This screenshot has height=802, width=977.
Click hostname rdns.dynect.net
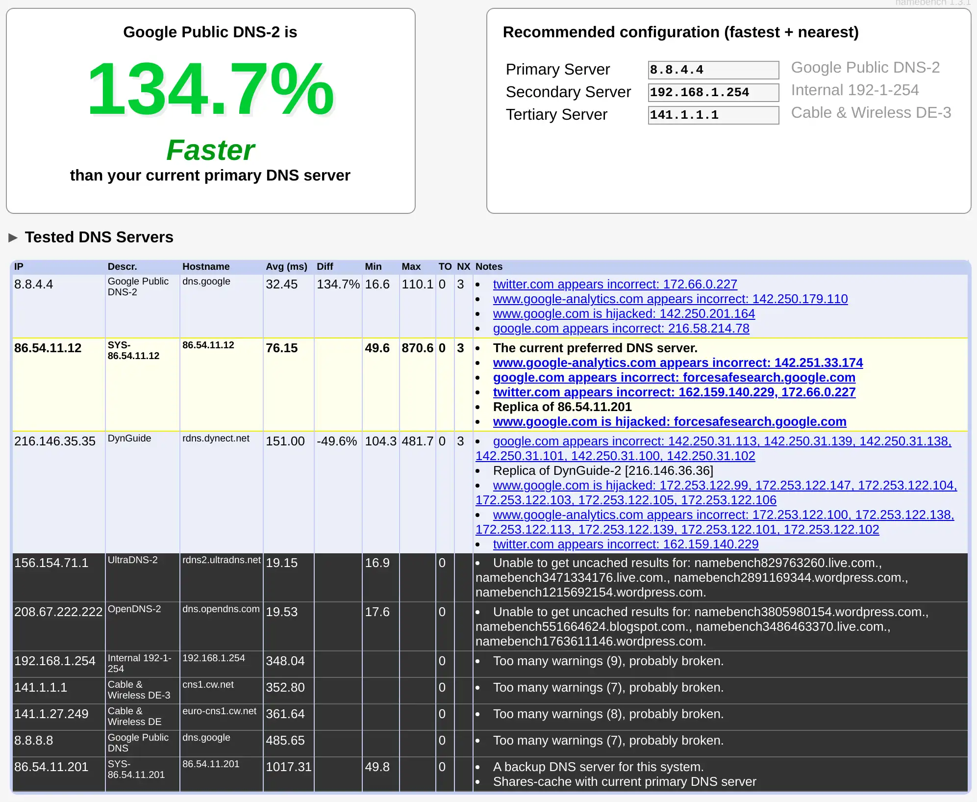click(x=216, y=439)
